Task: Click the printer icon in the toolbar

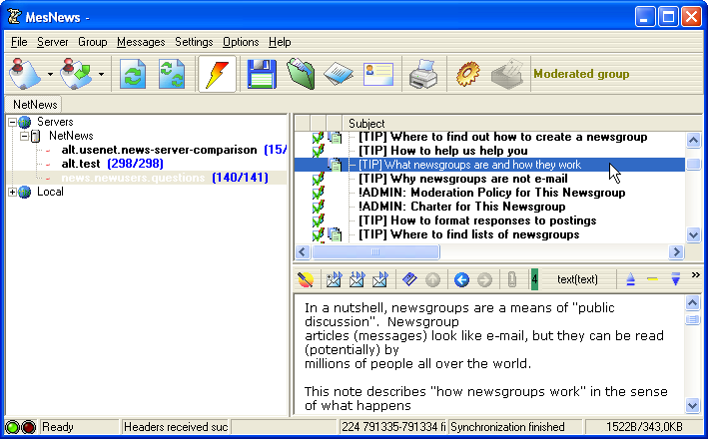Action: tap(423, 74)
